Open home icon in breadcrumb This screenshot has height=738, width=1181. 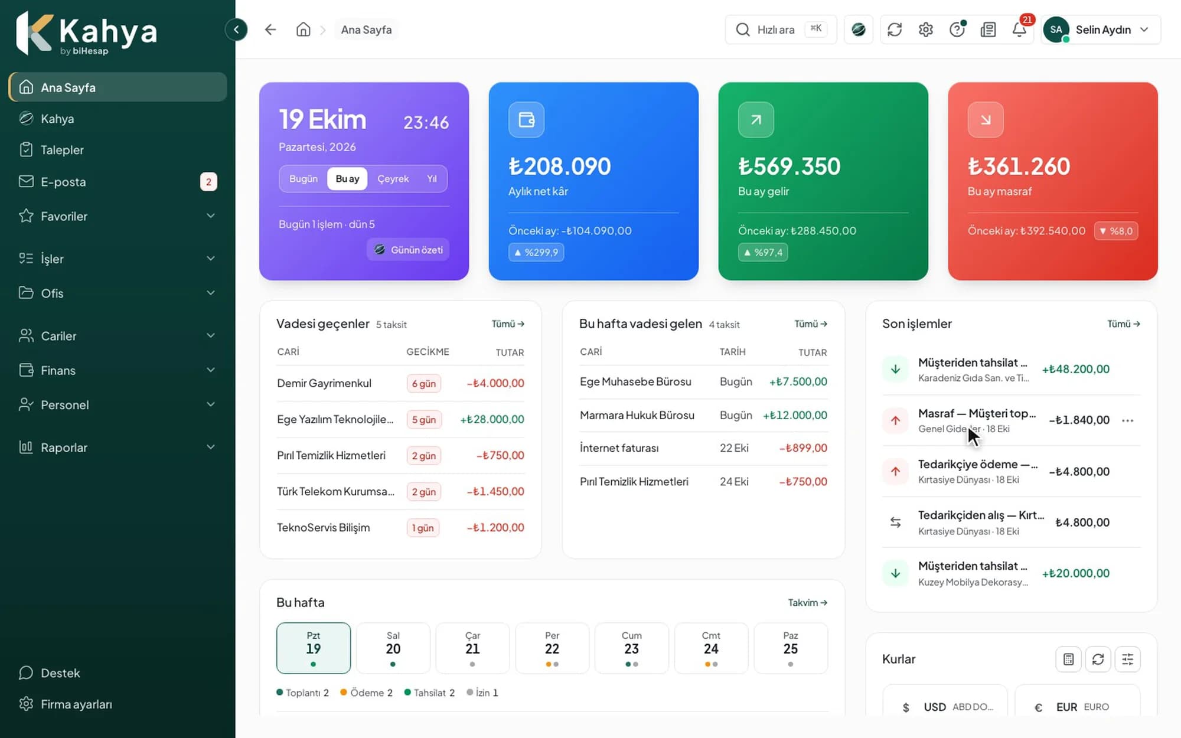click(304, 30)
